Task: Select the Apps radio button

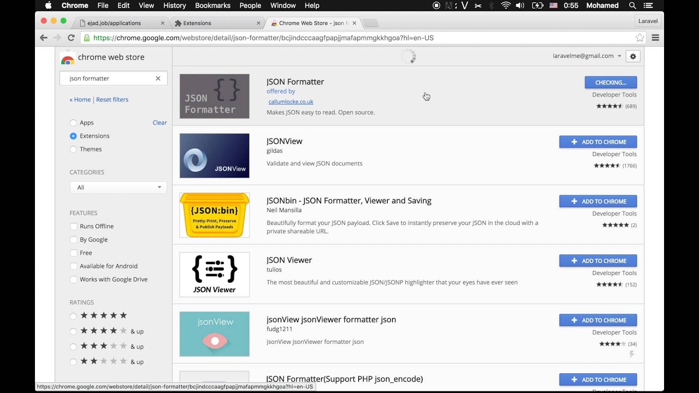Action: tap(73, 123)
